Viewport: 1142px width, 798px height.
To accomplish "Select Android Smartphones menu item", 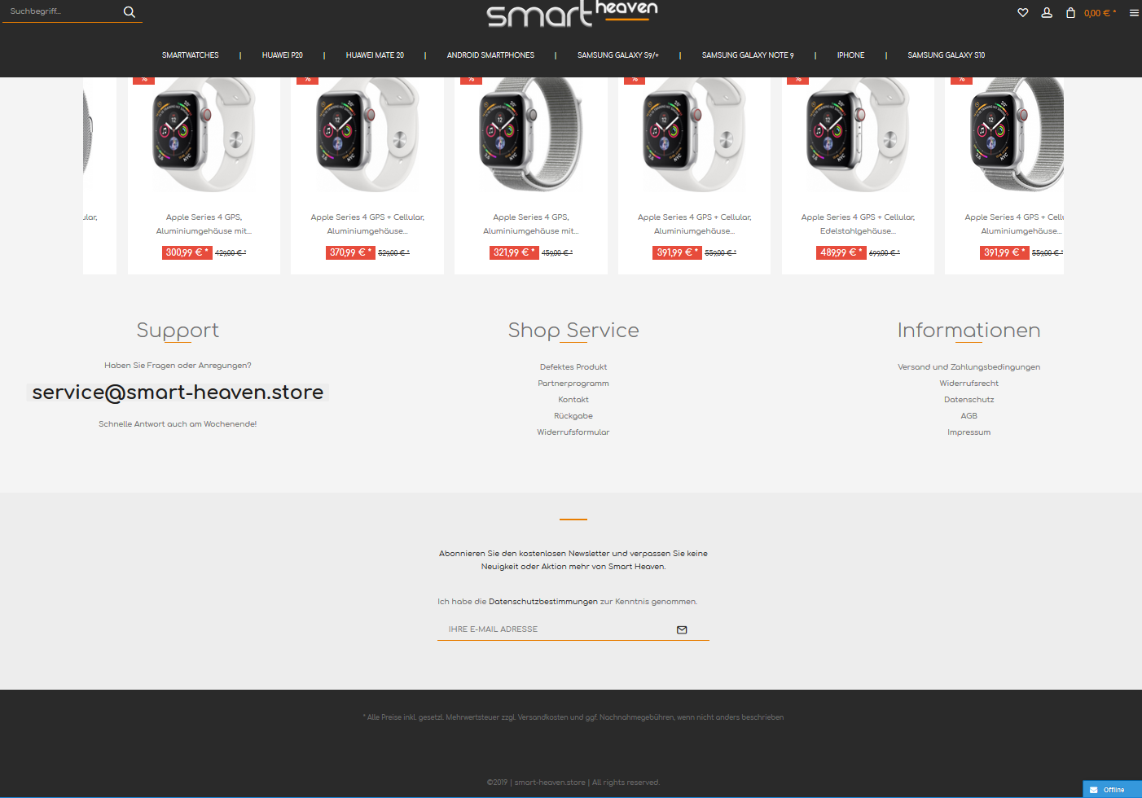I will 490,55.
